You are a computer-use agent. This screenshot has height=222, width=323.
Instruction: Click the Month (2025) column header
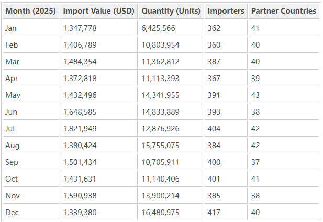tap(30, 11)
